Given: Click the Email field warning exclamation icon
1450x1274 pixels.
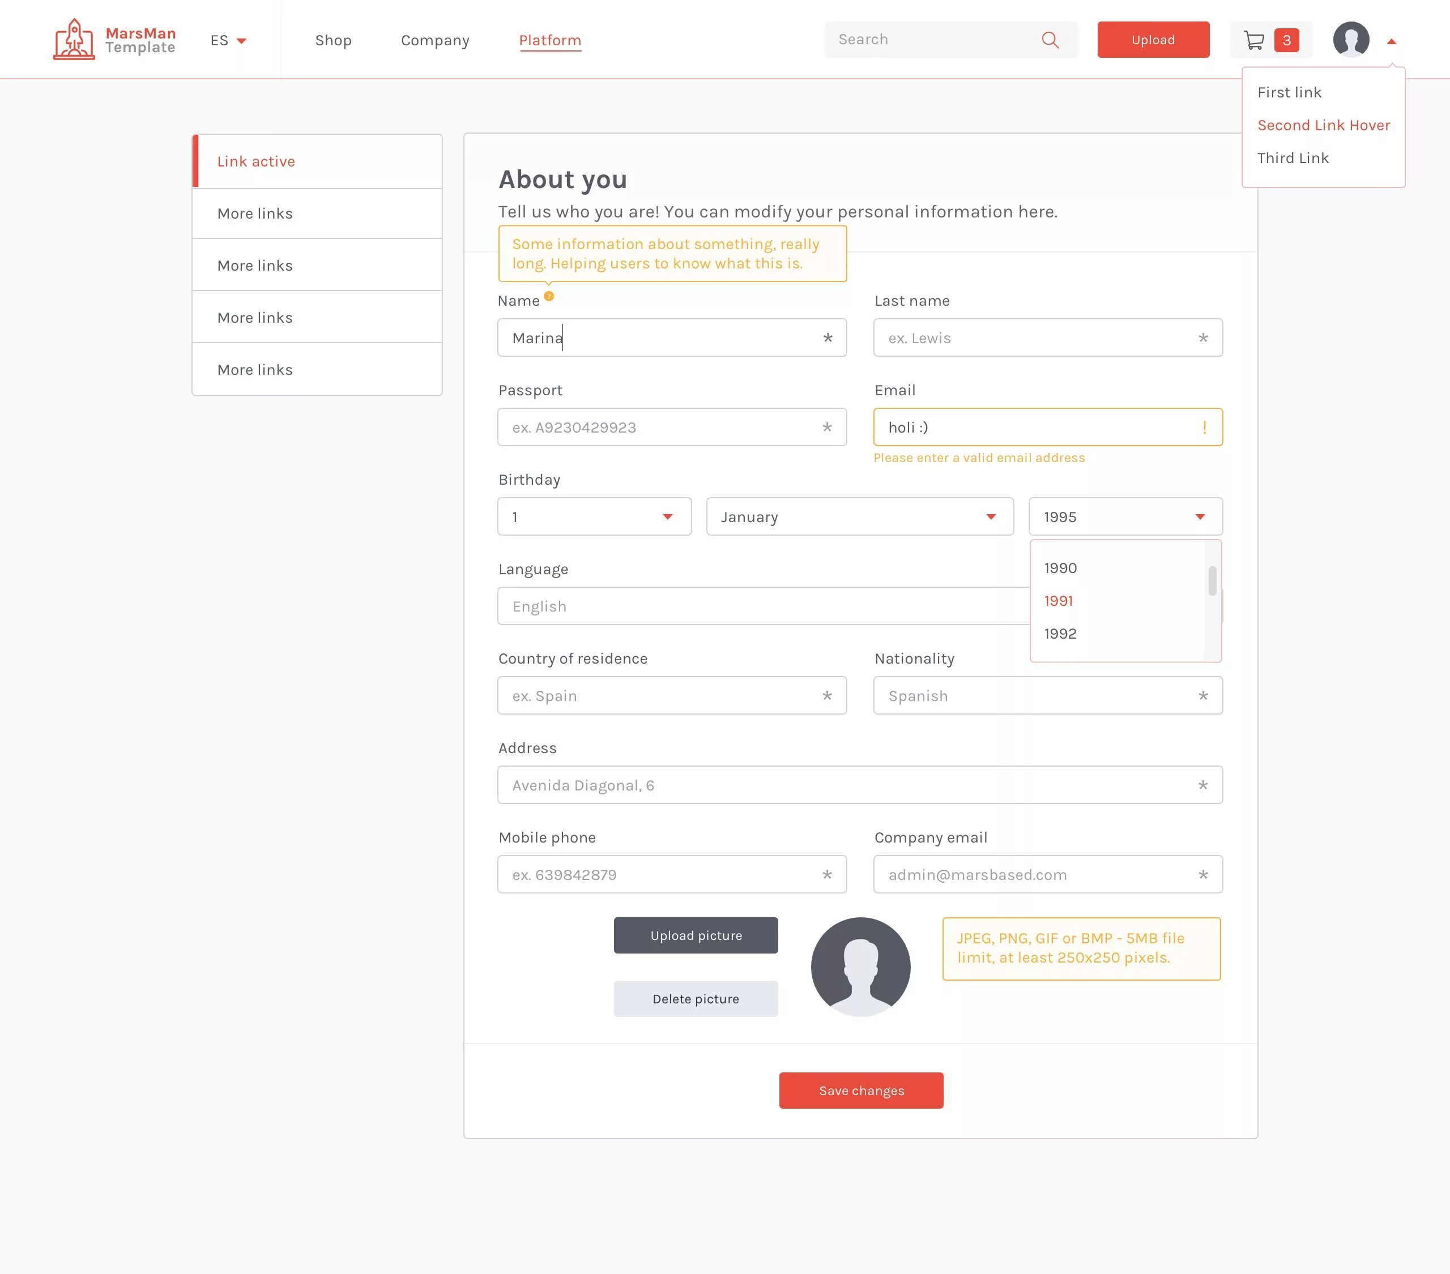Looking at the screenshot, I should (1204, 427).
